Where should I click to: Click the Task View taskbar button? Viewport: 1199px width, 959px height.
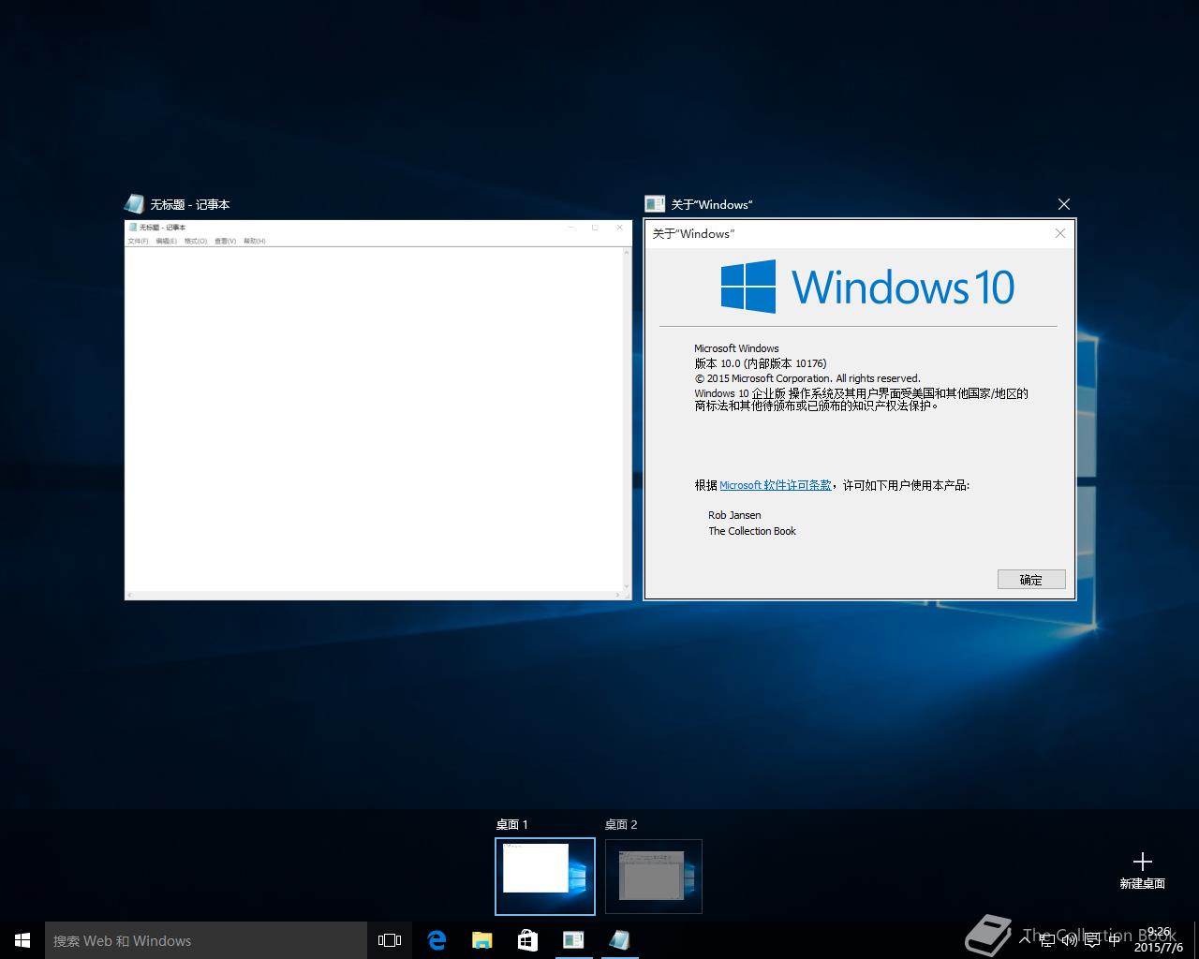click(x=390, y=940)
